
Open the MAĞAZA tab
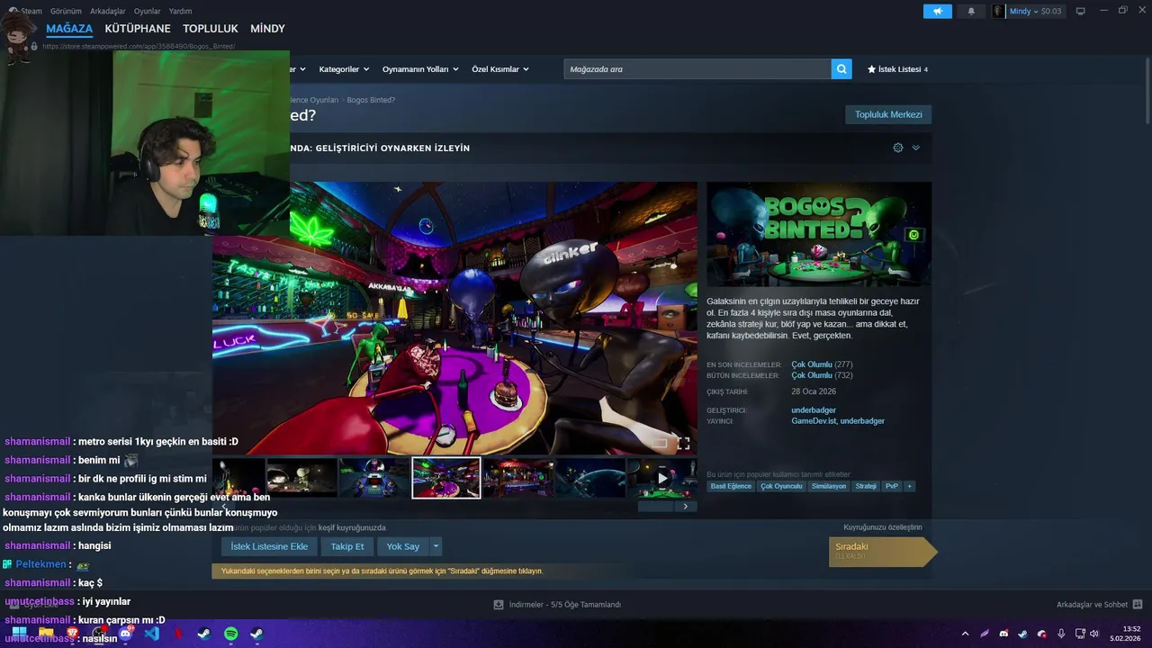(x=69, y=29)
